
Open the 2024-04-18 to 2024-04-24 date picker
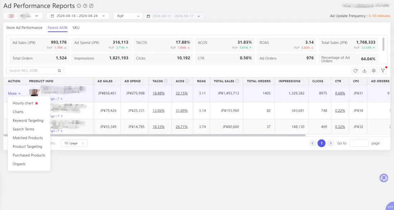click(78, 16)
